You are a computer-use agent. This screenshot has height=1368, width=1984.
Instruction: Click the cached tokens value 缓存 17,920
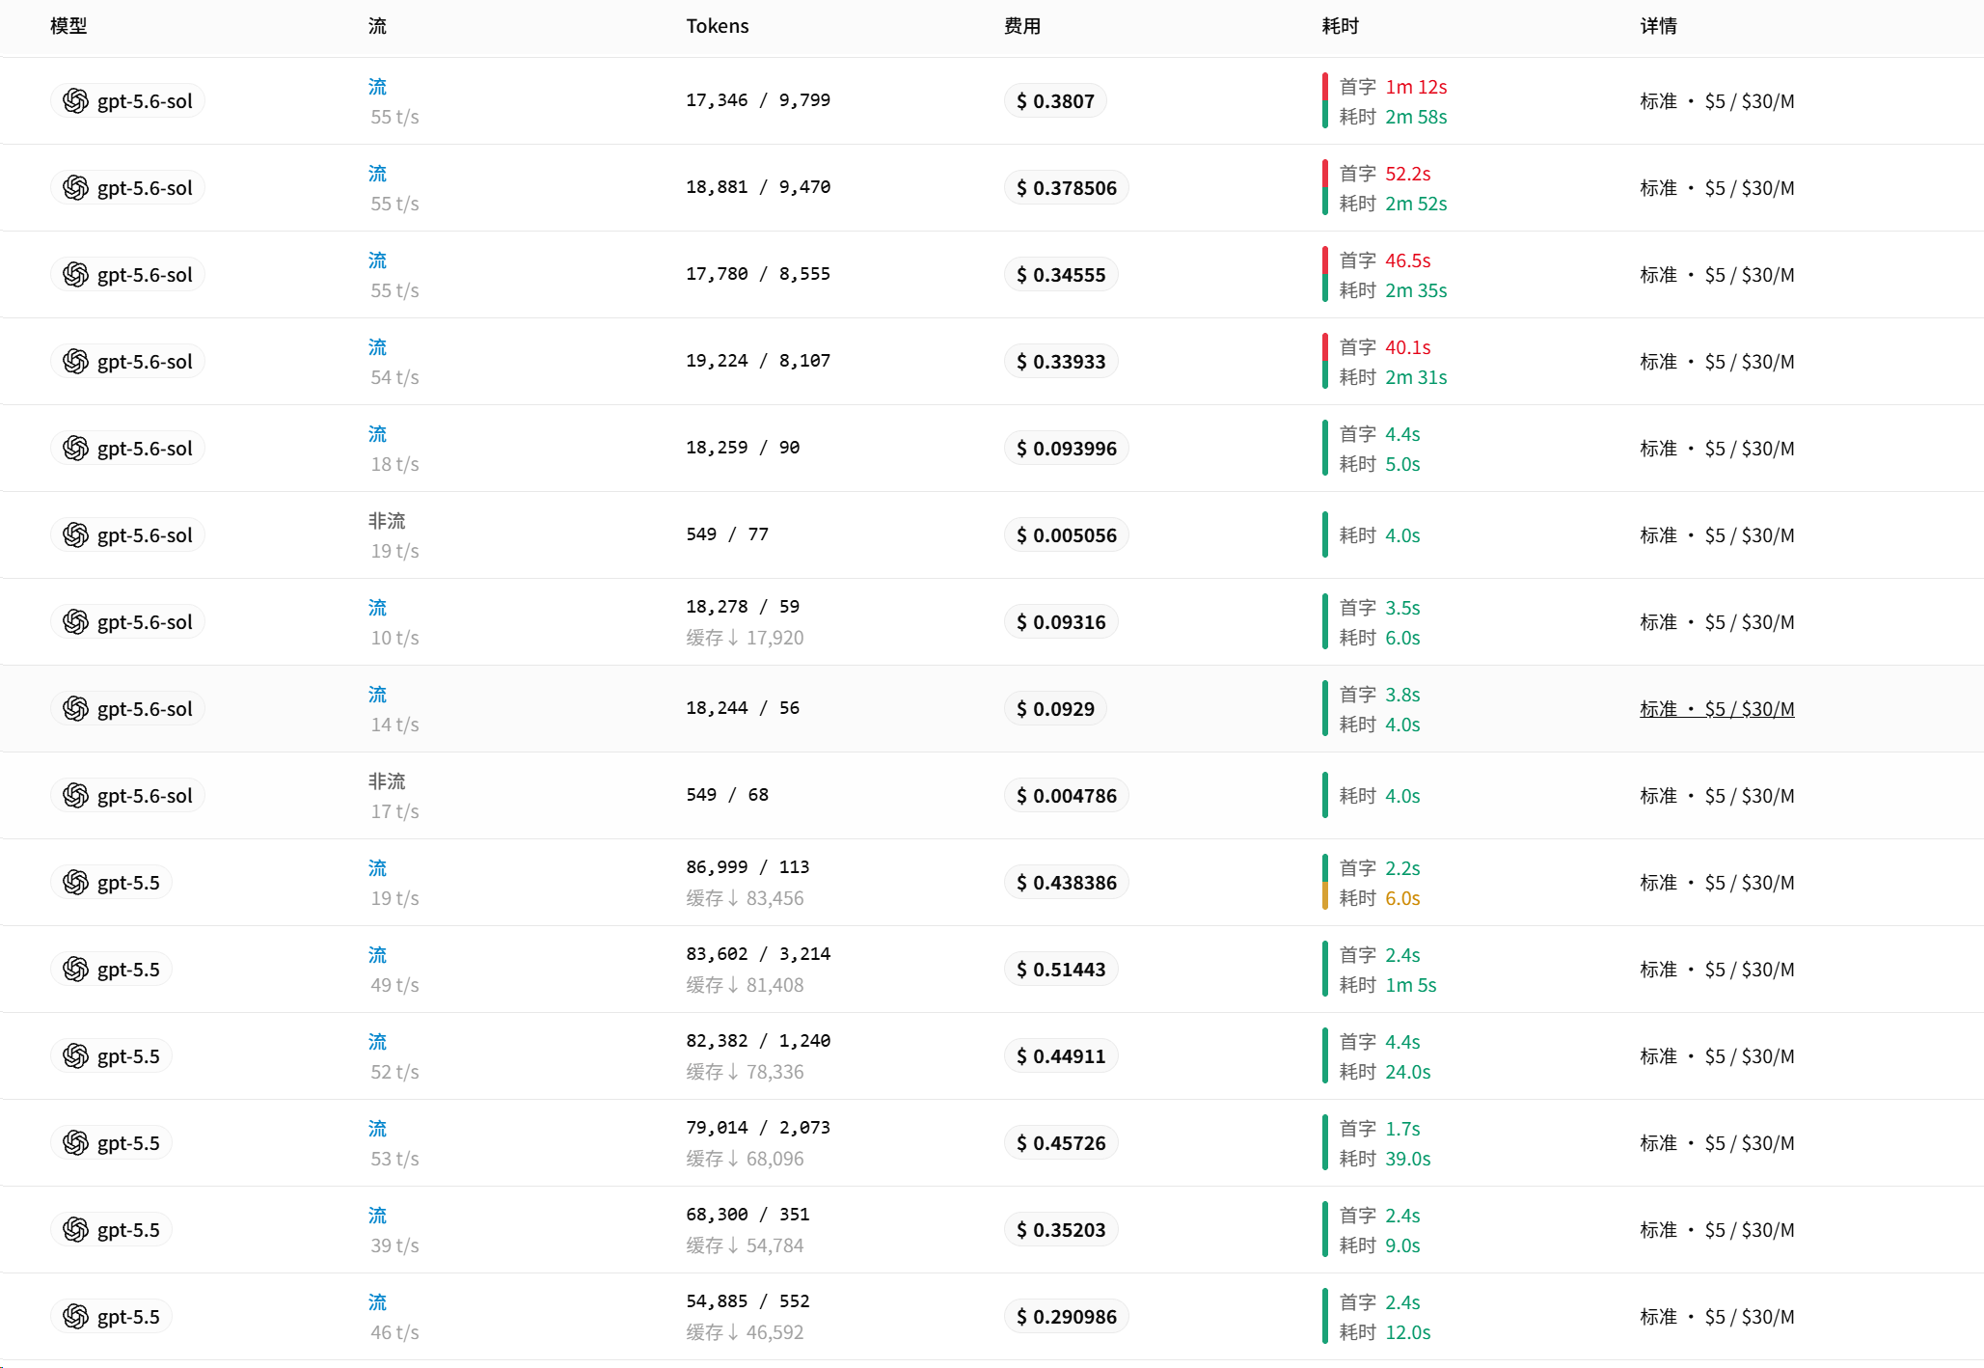coord(745,638)
